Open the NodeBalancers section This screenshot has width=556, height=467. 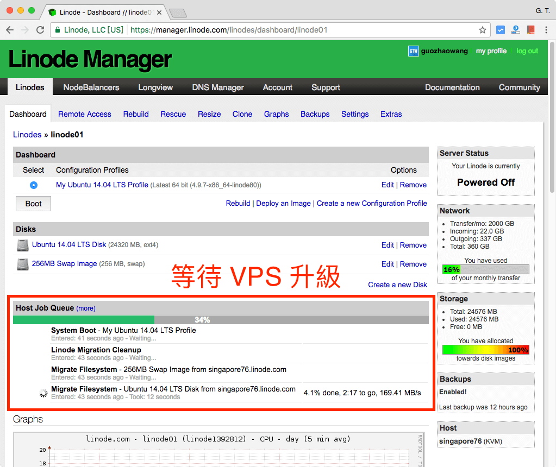(91, 87)
